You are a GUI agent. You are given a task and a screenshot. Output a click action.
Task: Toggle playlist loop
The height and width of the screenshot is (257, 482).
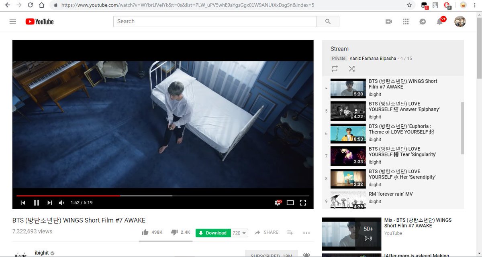[335, 69]
